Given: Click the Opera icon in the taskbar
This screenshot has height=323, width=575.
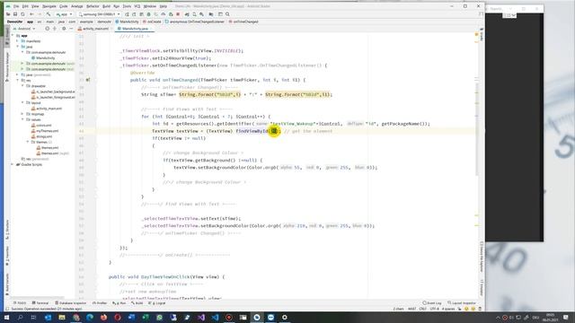Looking at the screenshot, I should pos(118,317).
